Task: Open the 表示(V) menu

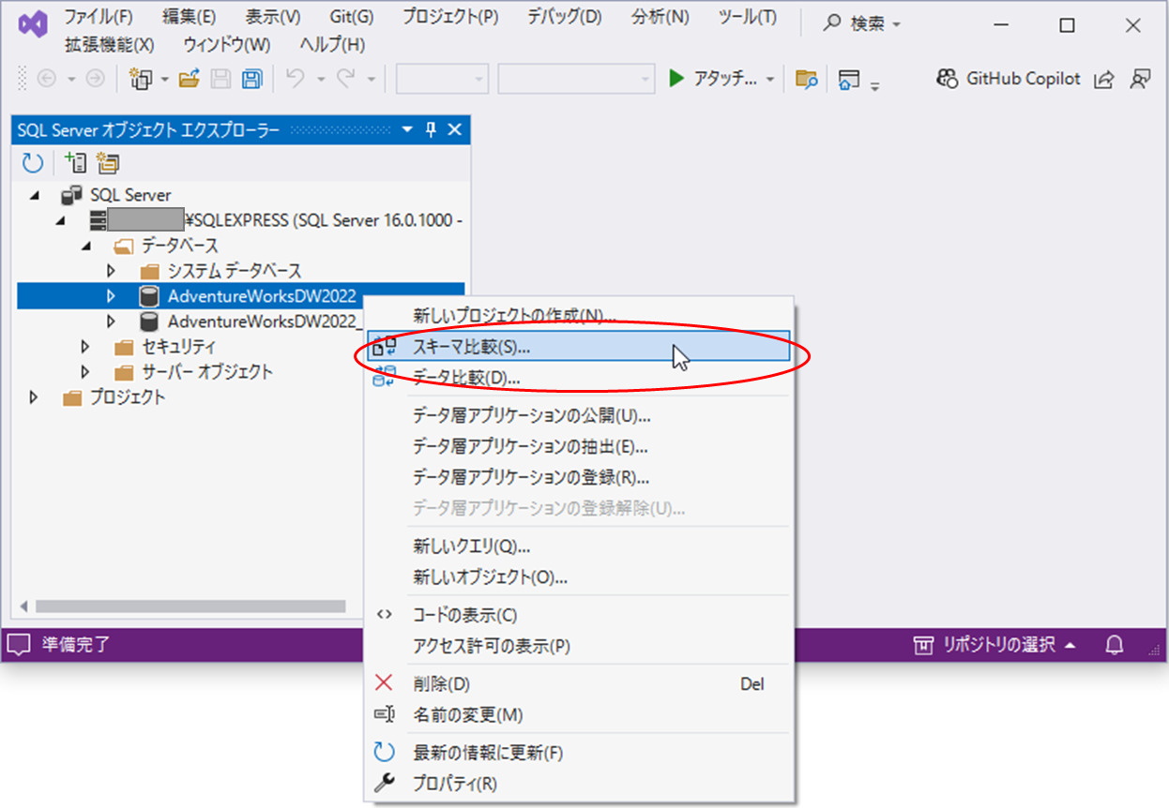Action: click(271, 16)
